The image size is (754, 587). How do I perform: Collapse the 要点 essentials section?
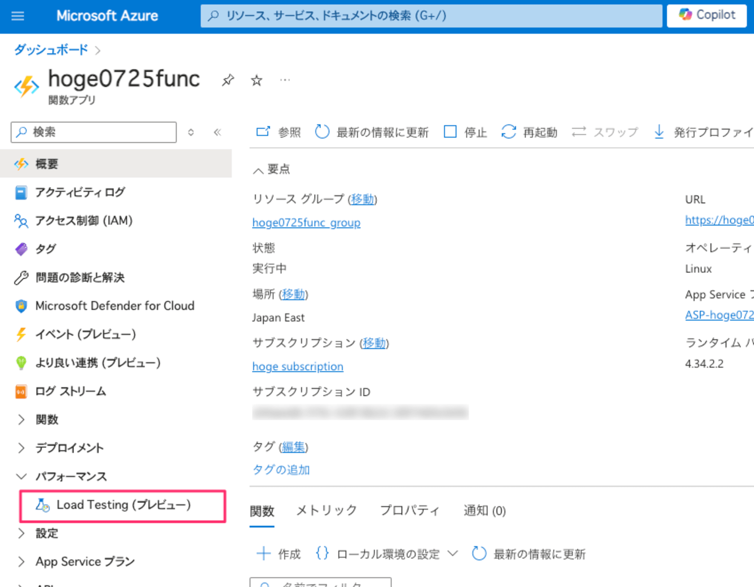(x=271, y=169)
